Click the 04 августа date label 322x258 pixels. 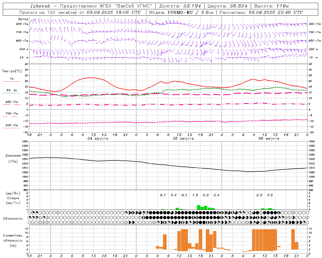point(98,139)
